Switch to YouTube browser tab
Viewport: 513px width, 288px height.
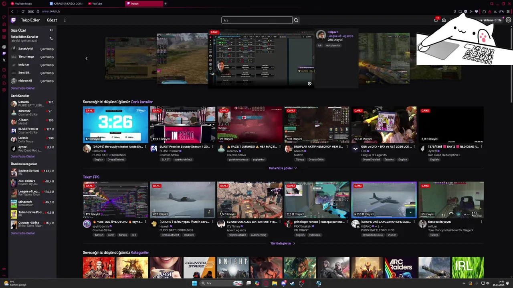pos(105,4)
